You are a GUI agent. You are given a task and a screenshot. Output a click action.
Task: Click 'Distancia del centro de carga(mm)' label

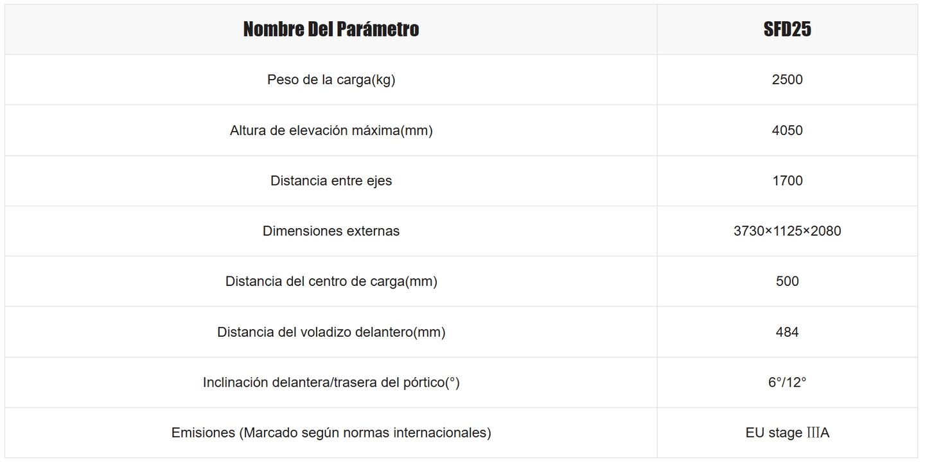[x=331, y=281]
